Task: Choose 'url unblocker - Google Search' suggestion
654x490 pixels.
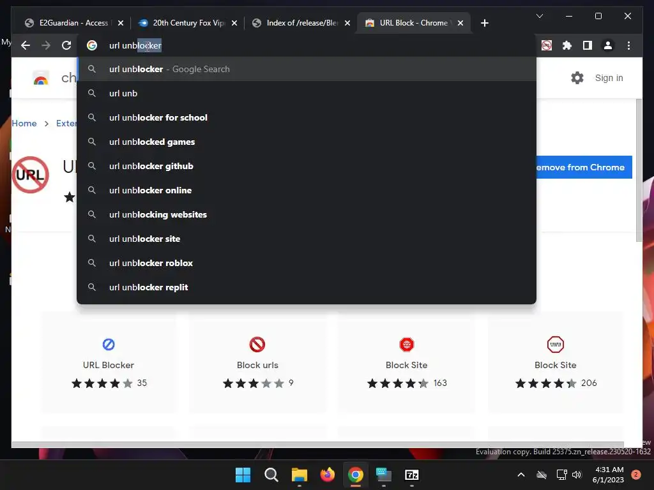Action: point(307,69)
